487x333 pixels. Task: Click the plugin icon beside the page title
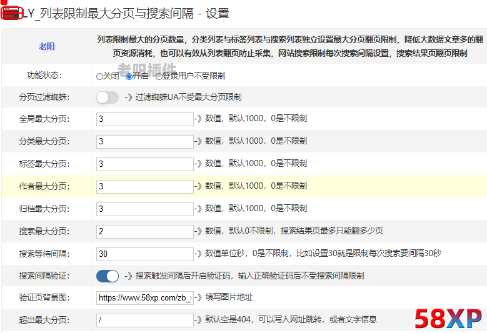click(11, 13)
